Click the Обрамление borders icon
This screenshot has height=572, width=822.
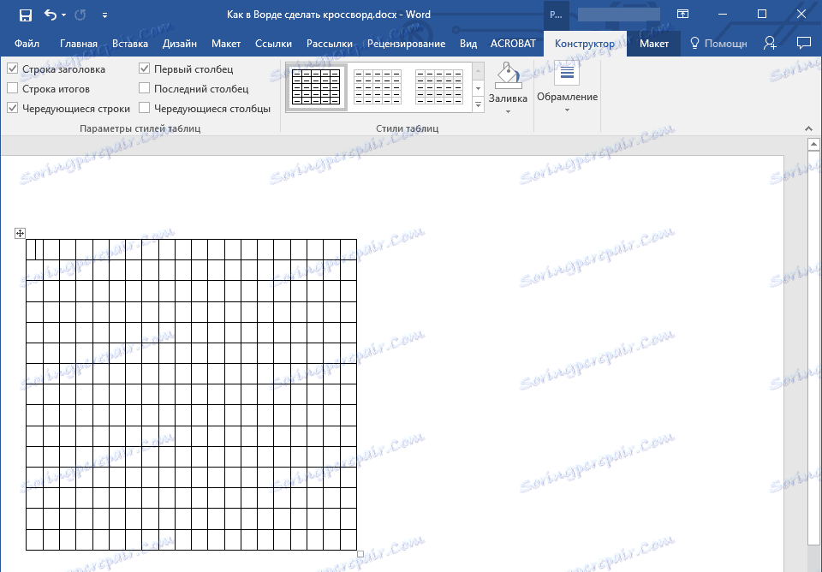[x=567, y=74]
